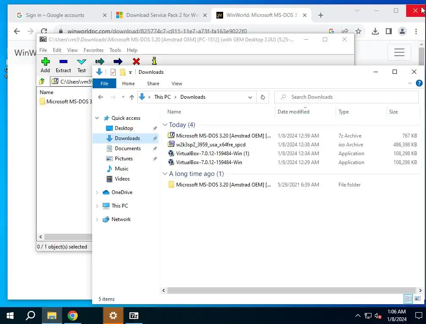Screen dimensions: 426x324
Task: Click the Copy arrow icon in 7-Zip toolbar
Action: [x=100, y=62]
